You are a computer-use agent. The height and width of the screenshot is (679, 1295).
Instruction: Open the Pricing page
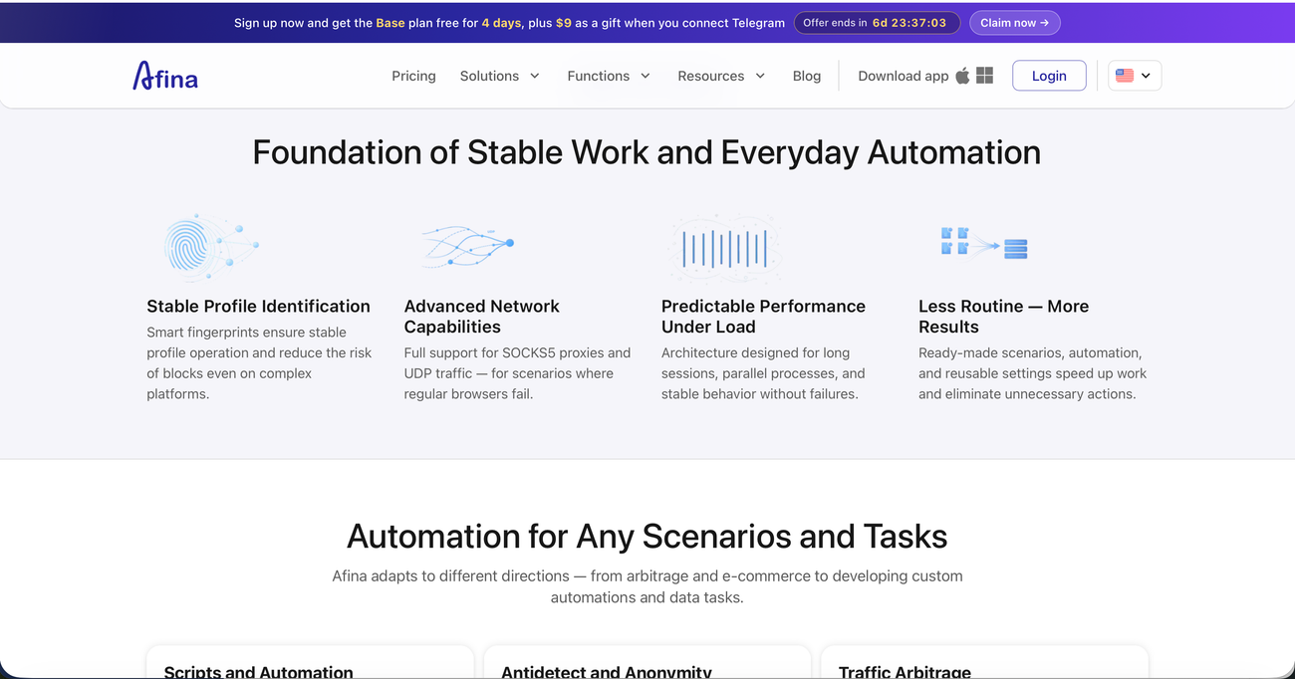pyautogui.click(x=413, y=76)
